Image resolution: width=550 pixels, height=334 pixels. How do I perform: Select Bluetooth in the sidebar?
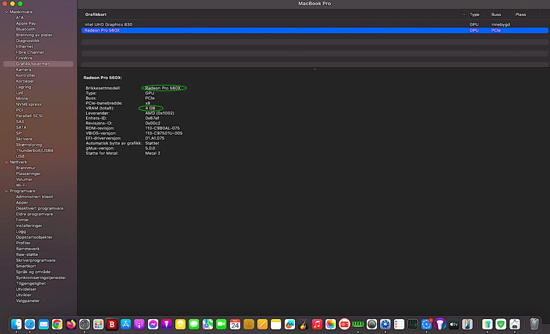tap(25, 29)
